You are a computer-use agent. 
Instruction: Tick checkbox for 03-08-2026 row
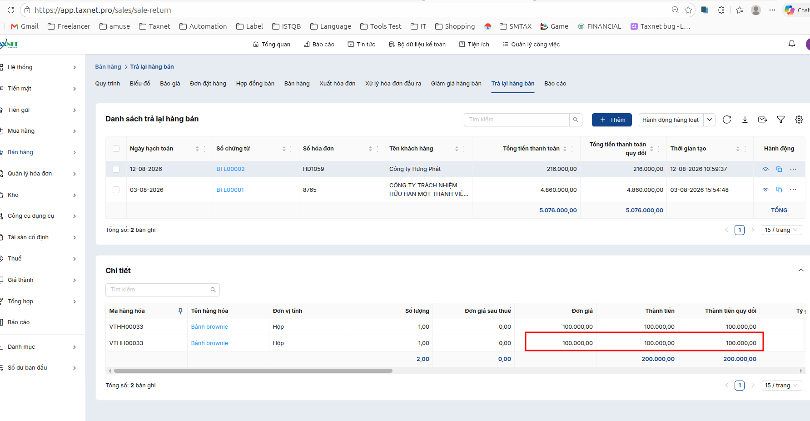click(x=116, y=190)
